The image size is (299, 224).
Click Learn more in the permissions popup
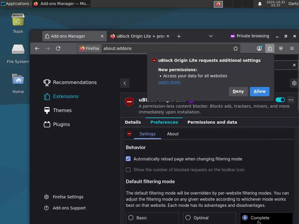[169, 82]
